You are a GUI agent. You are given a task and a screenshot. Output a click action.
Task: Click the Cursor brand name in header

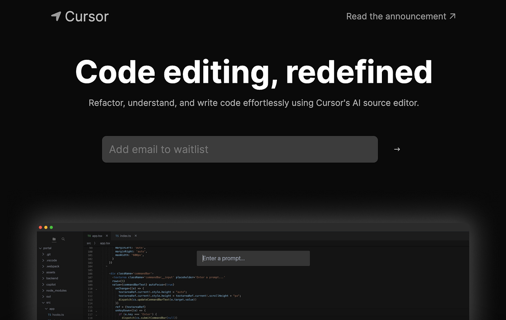click(x=87, y=16)
